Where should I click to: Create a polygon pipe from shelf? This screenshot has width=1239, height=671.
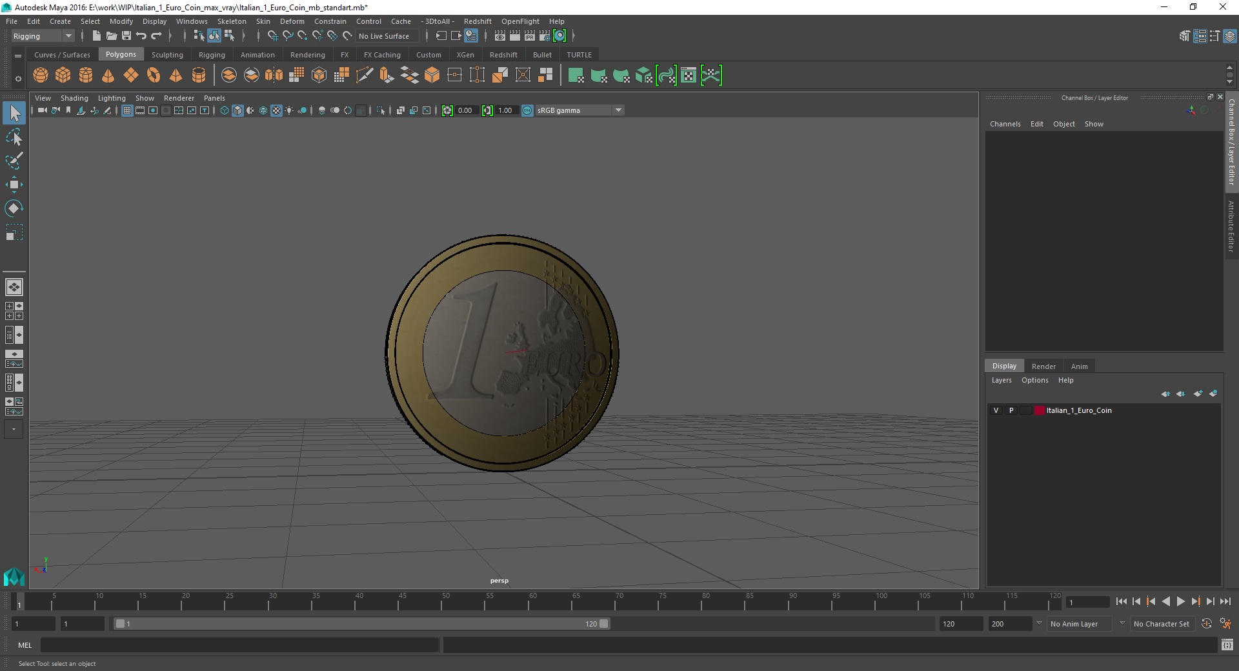click(199, 75)
